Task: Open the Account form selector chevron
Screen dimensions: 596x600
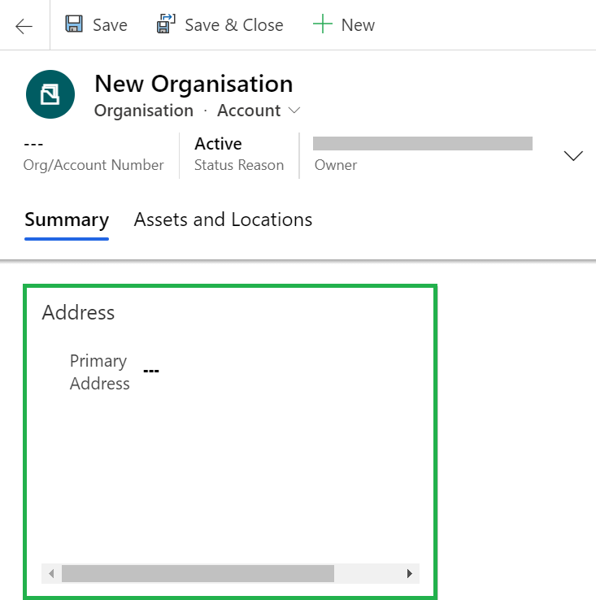Action: 294,111
